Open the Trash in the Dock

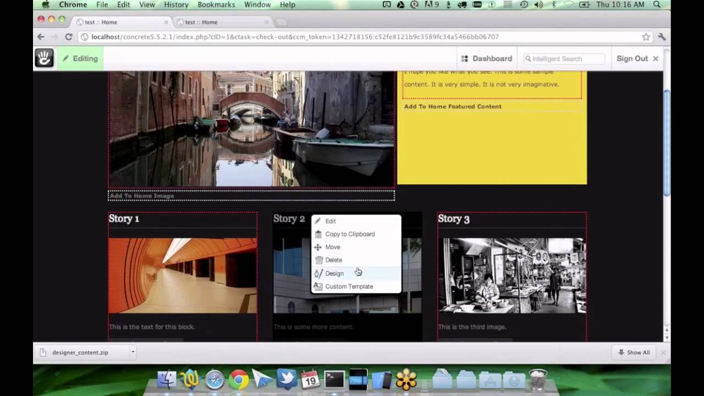click(538, 380)
